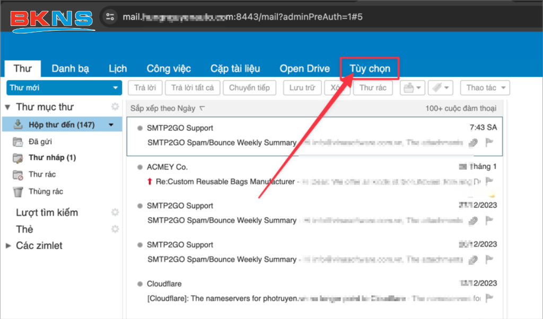Switch to the Tùy chọn tab
Screen dimensions: 543x319
pos(370,68)
